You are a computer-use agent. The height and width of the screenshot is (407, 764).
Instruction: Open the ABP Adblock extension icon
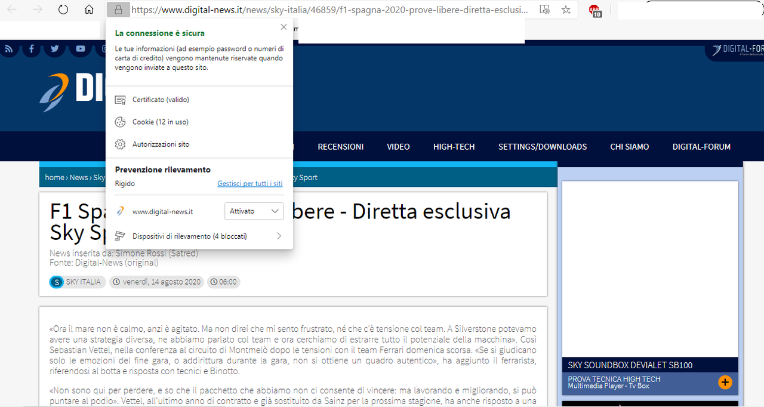[x=595, y=11]
